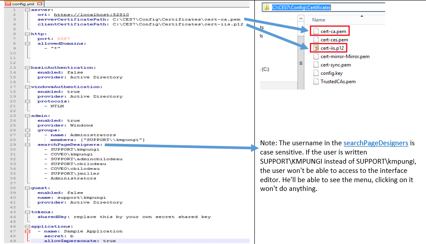Image resolution: width=426 pixels, height=244 pixels.
Task: Collapse the groups: fold marker
Action: tap(27, 130)
